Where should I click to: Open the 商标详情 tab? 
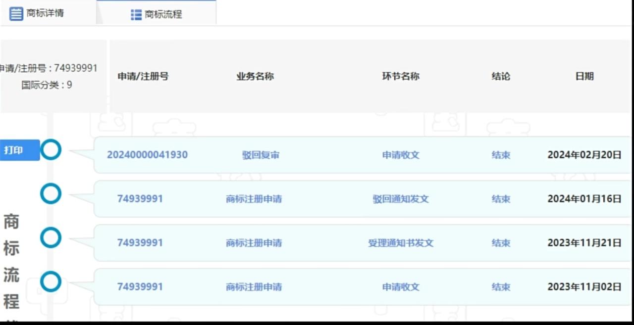[48, 13]
